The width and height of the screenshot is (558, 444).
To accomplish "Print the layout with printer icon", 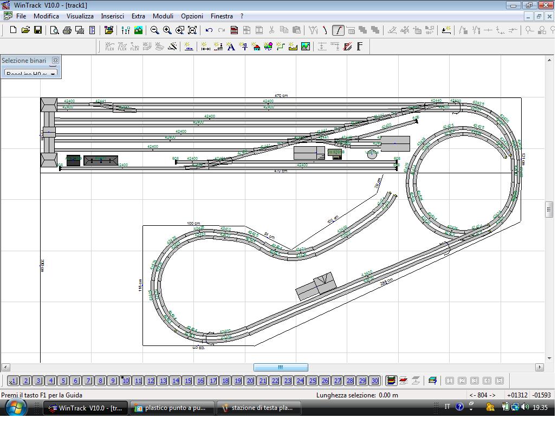I will [67, 30].
